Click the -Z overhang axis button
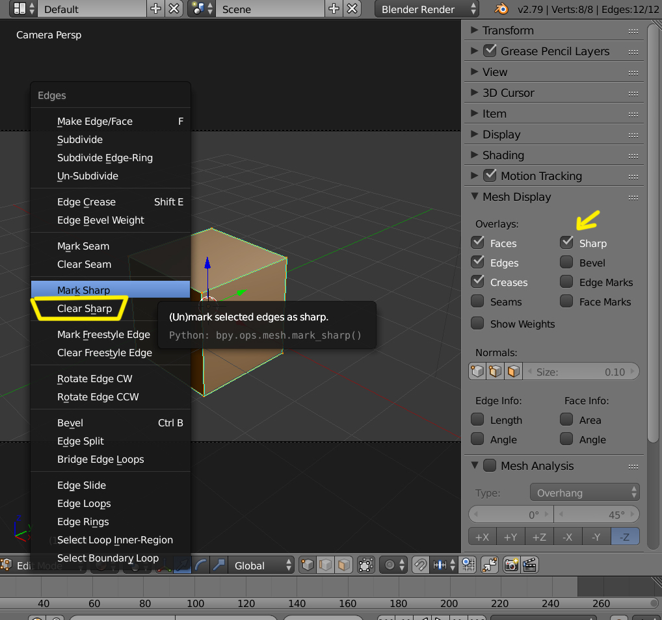The image size is (662, 620). [x=625, y=537]
